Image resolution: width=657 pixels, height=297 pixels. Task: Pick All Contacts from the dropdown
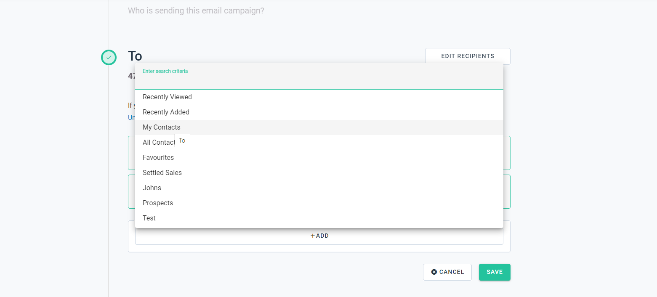(x=319, y=143)
